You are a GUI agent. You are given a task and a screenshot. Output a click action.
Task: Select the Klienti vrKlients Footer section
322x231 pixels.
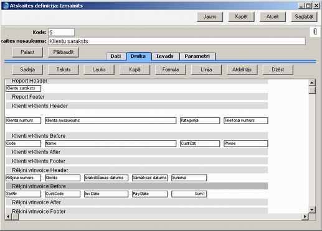[136, 161]
